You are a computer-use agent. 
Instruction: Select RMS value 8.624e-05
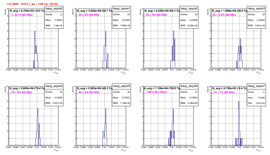[x=192, y=26]
